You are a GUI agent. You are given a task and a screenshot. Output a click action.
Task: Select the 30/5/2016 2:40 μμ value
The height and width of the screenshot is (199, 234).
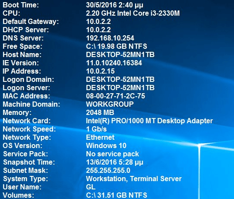click(x=115, y=5)
